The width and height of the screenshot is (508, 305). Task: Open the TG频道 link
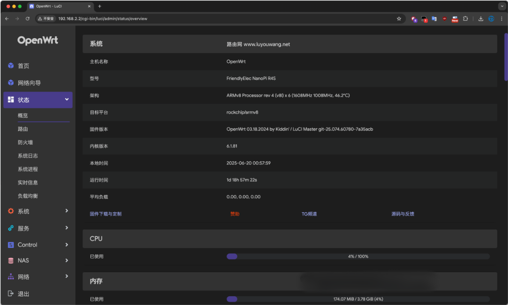(x=309, y=214)
